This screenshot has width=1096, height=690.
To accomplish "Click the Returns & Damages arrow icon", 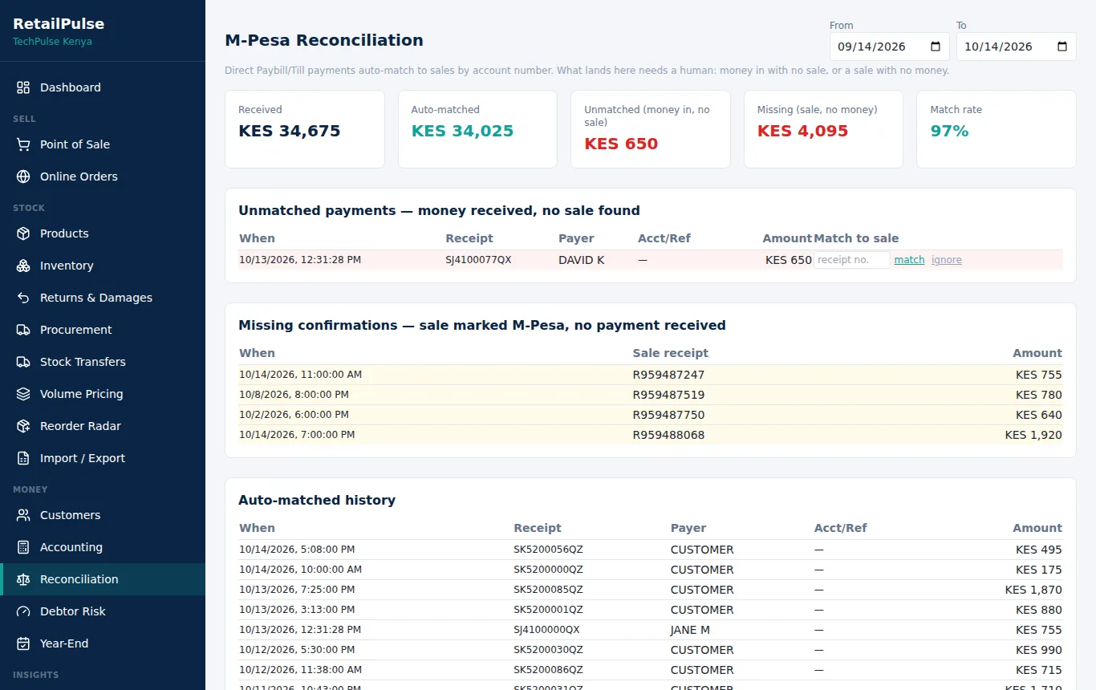I will tap(23, 298).
